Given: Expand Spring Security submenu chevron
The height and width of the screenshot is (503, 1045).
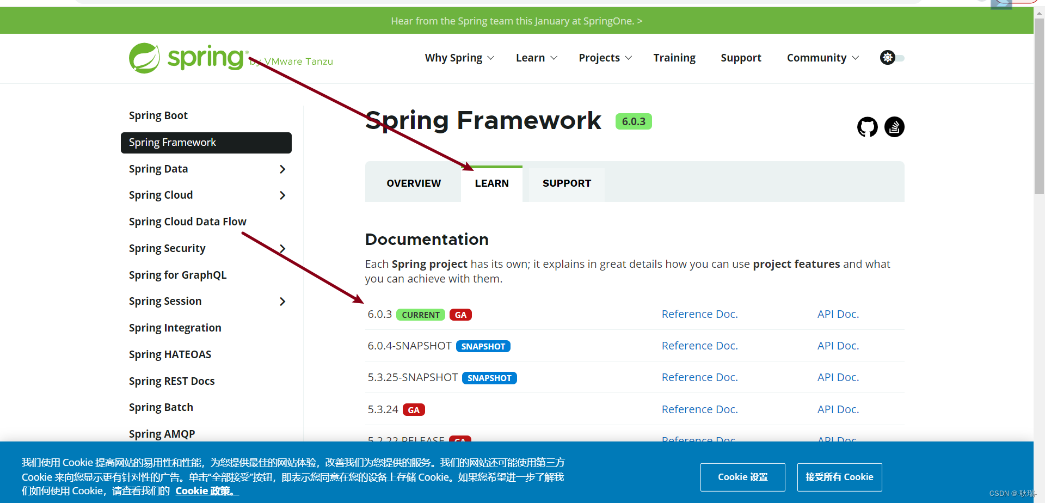Looking at the screenshot, I should (x=282, y=249).
